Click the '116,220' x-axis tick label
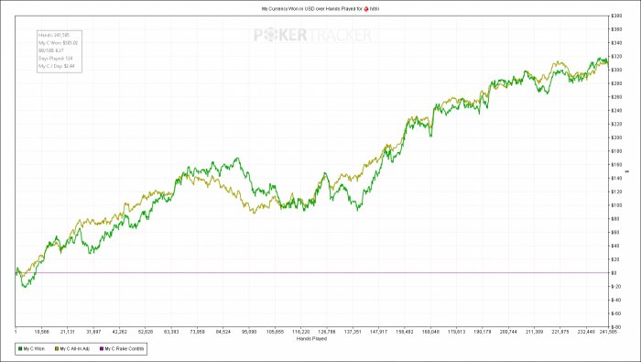 tap(301, 332)
